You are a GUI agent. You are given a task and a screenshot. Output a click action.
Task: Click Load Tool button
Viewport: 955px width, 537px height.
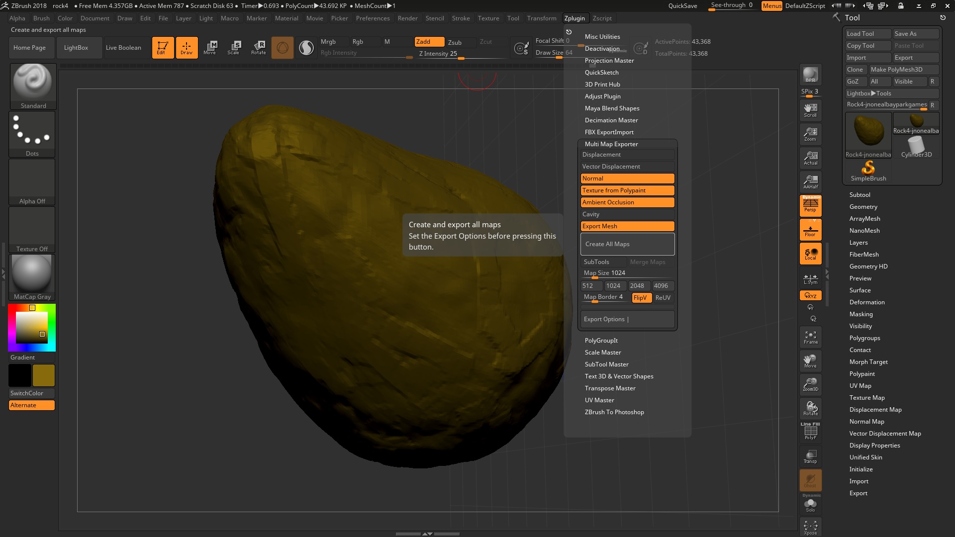868,34
